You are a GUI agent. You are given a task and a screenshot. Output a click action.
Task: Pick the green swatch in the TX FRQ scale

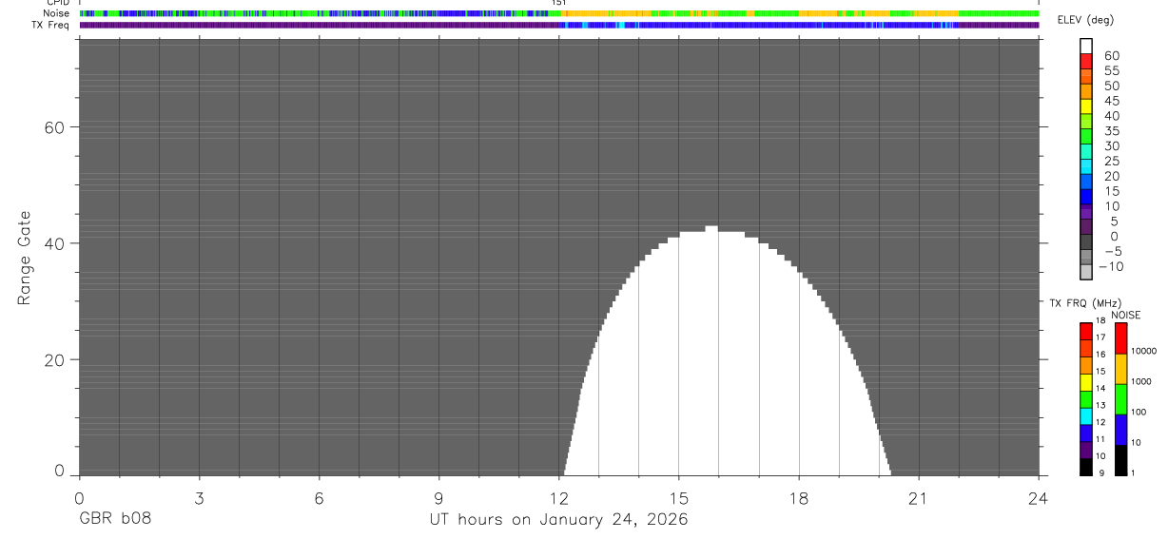coord(1086,399)
